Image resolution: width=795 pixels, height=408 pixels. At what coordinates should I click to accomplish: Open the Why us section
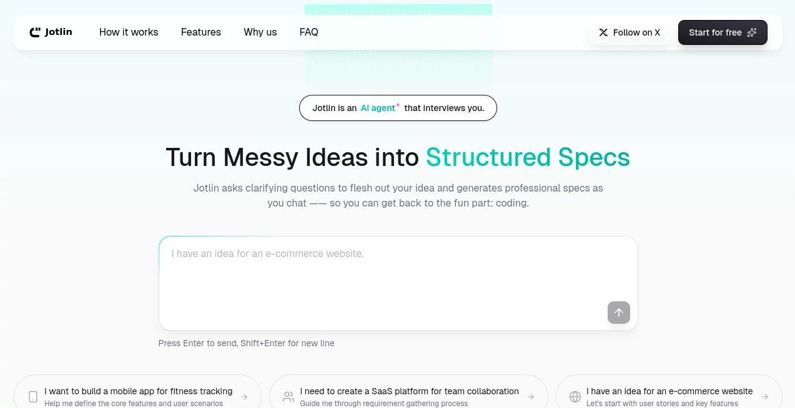(x=260, y=32)
